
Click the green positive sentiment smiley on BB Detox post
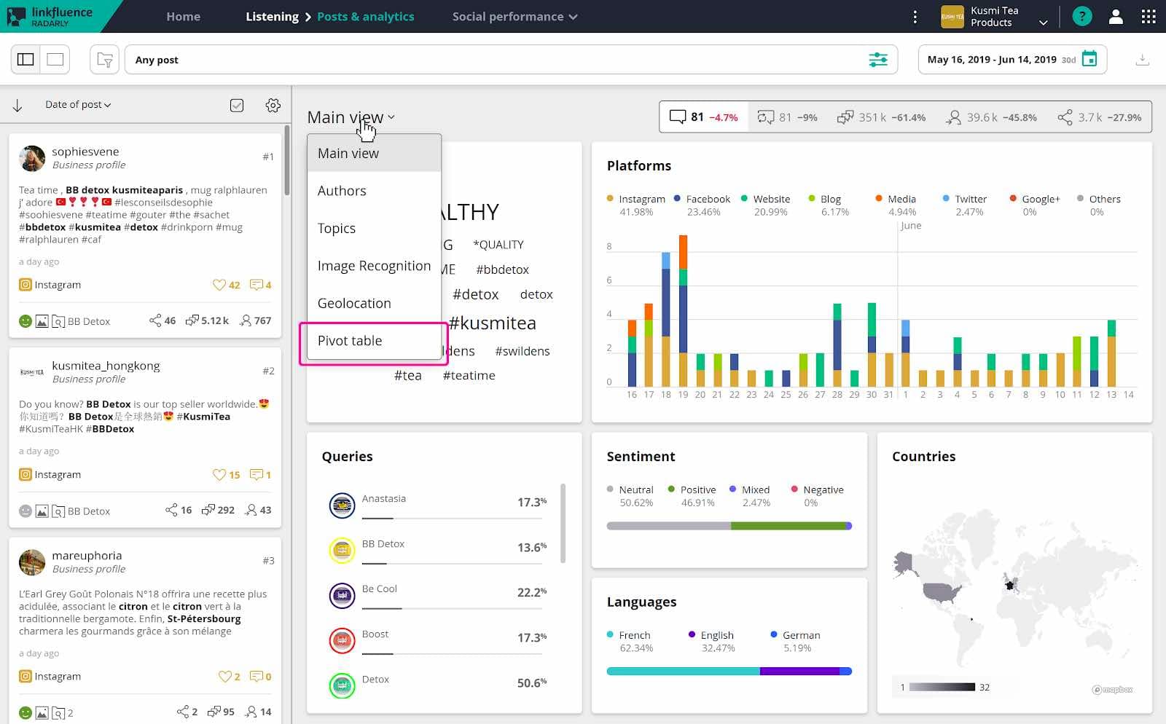pyautogui.click(x=24, y=320)
